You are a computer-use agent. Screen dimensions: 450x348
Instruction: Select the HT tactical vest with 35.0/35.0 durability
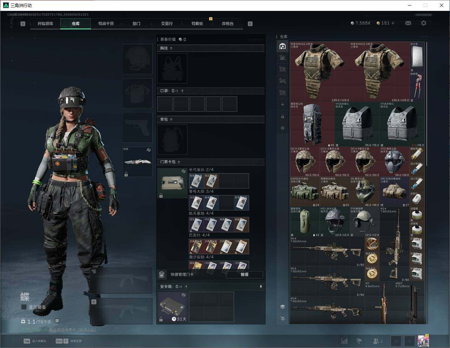[357, 124]
